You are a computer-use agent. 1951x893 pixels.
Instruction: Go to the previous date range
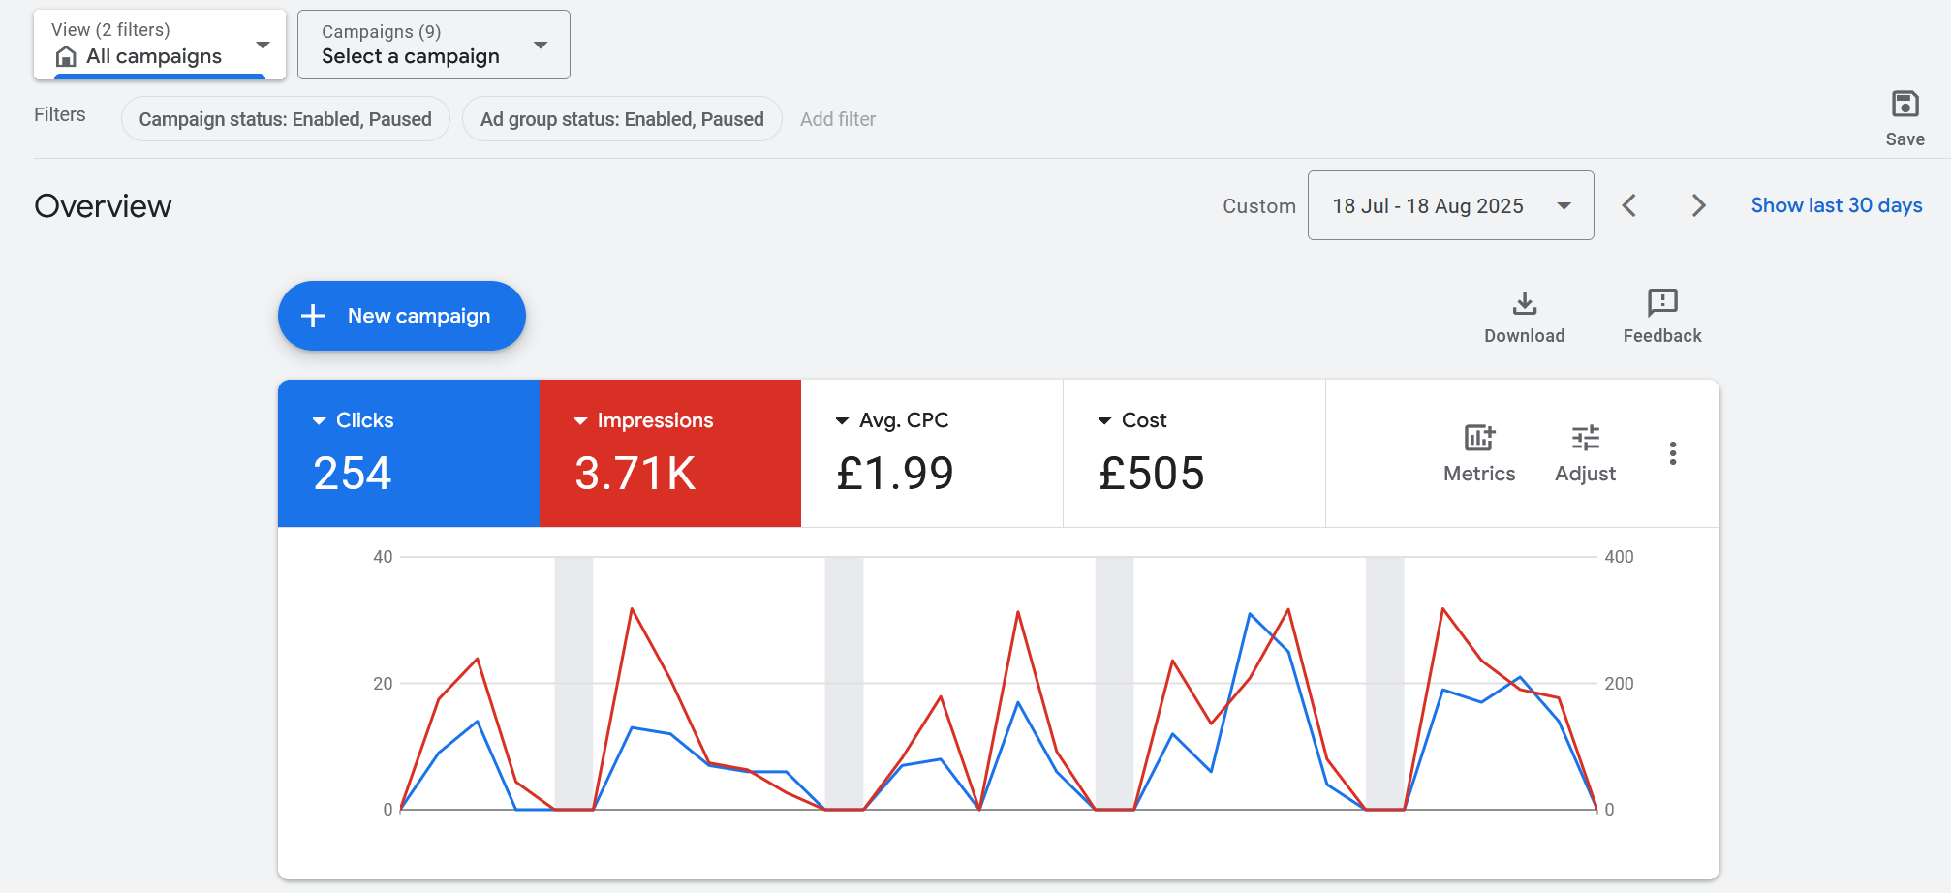coord(1629,205)
